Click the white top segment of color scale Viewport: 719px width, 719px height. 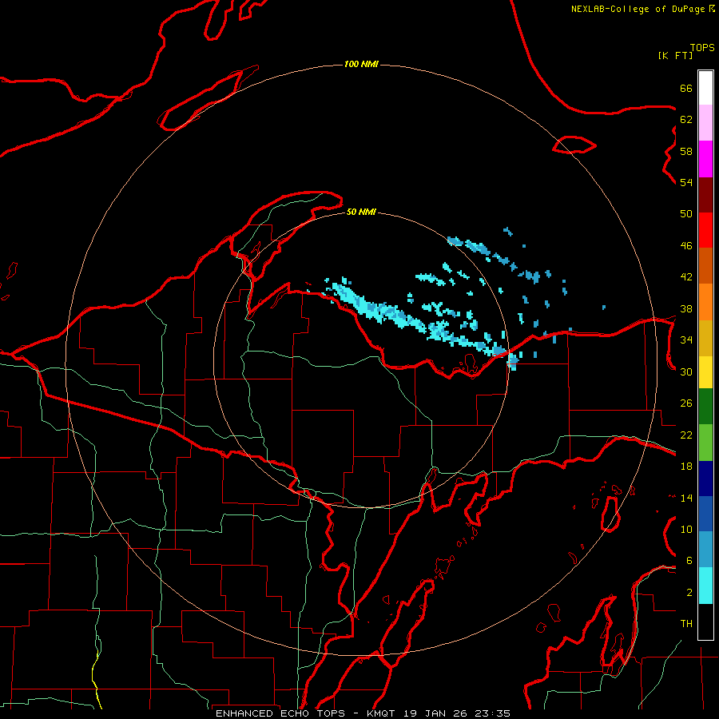pos(705,88)
